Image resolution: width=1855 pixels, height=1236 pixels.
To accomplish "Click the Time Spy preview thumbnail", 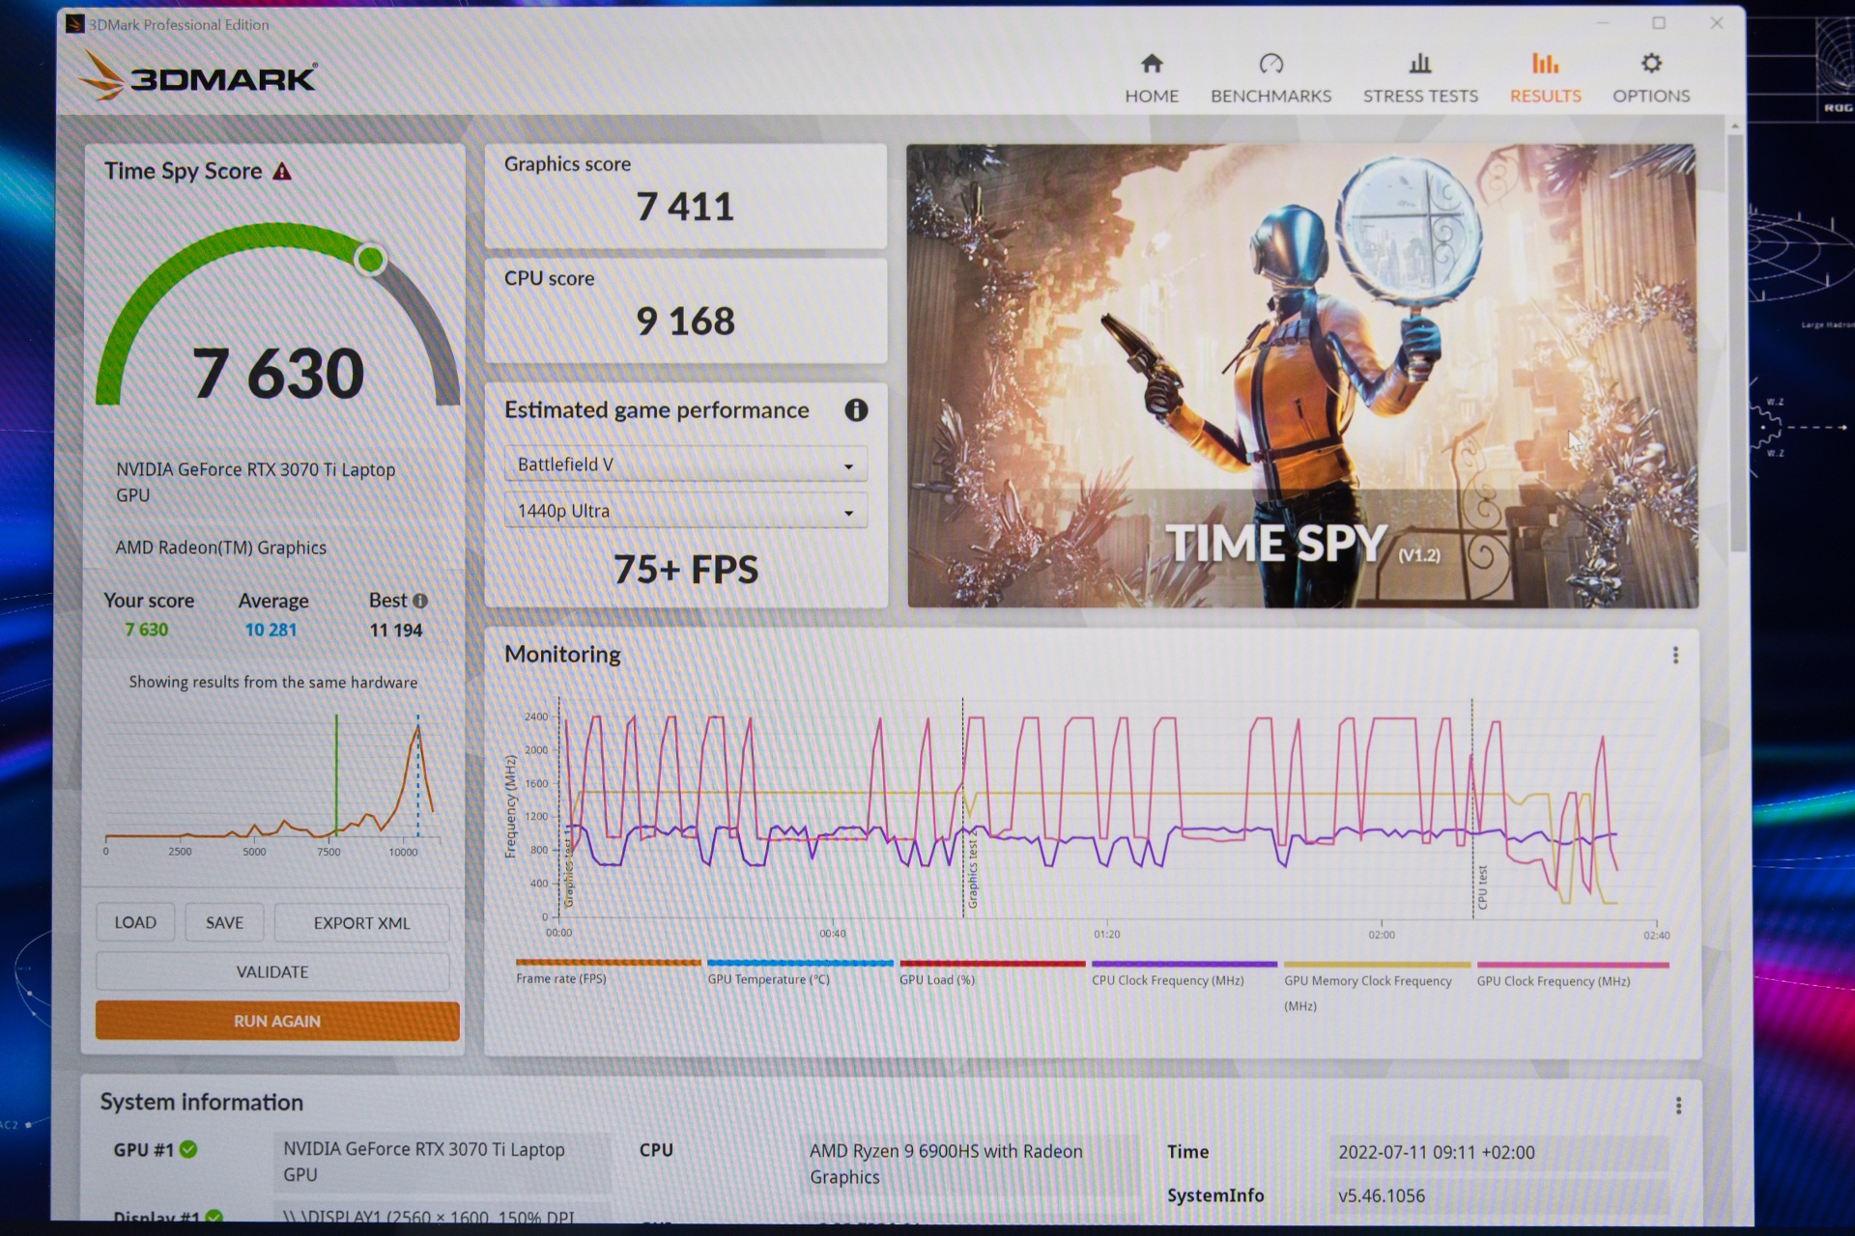I will 1301,377.
